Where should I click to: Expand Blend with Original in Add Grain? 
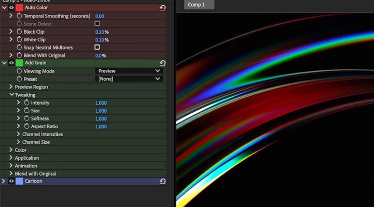(11, 173)
